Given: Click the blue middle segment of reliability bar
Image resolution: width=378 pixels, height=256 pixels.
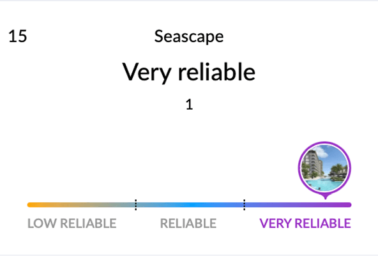Looking at the screenshot, I should click(190, 205).
